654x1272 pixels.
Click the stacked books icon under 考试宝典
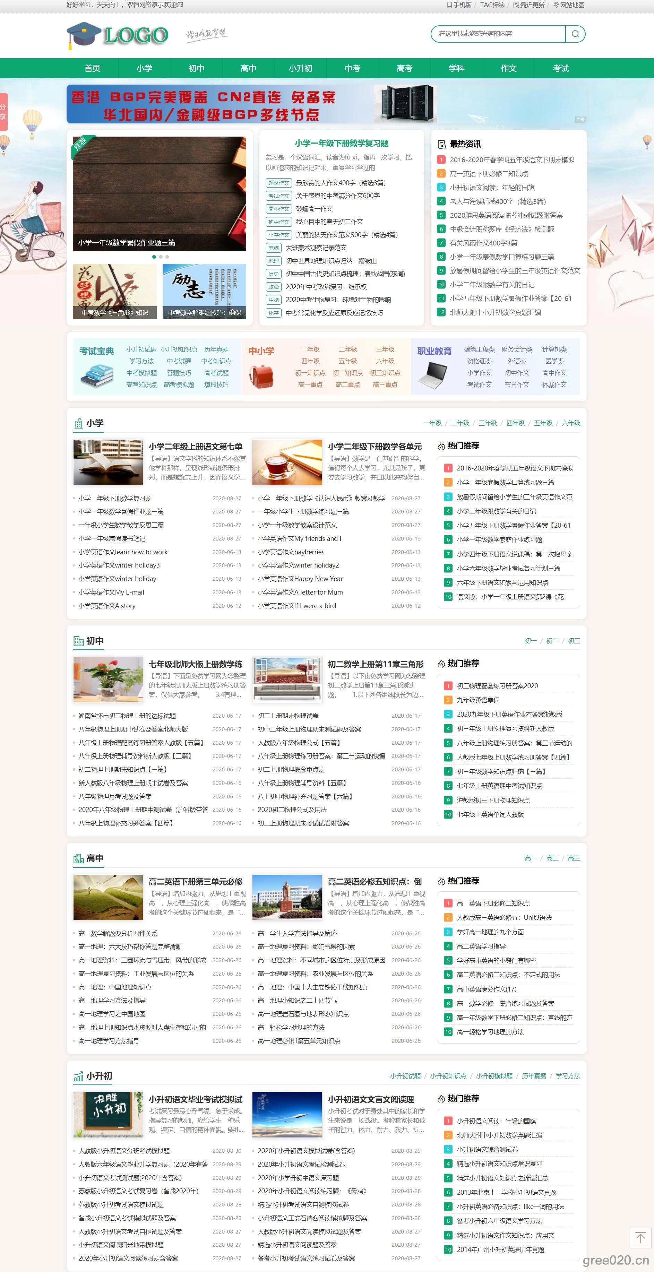coord(96,375)
